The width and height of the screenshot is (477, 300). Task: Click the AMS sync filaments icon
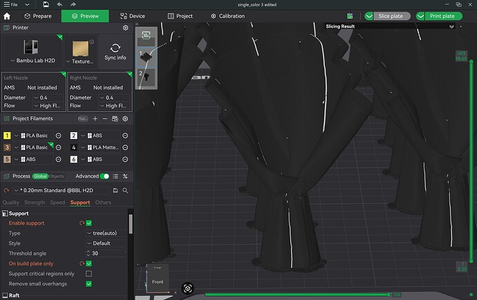(115, 119)
